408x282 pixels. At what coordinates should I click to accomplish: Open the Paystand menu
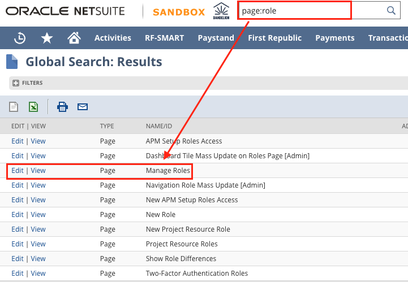click(216, 38)
